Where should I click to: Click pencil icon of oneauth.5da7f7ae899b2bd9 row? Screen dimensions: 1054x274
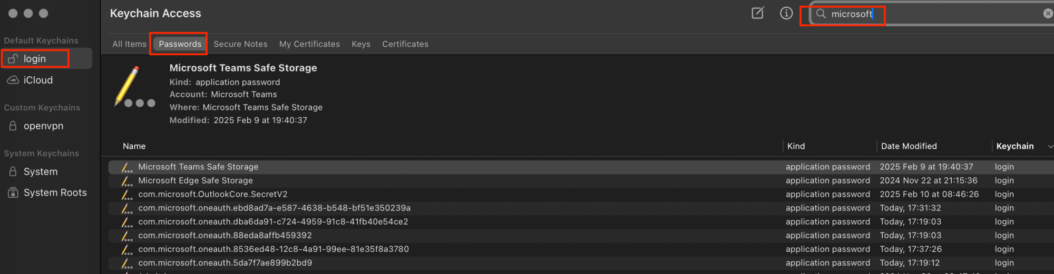click(x=127, y=263)
